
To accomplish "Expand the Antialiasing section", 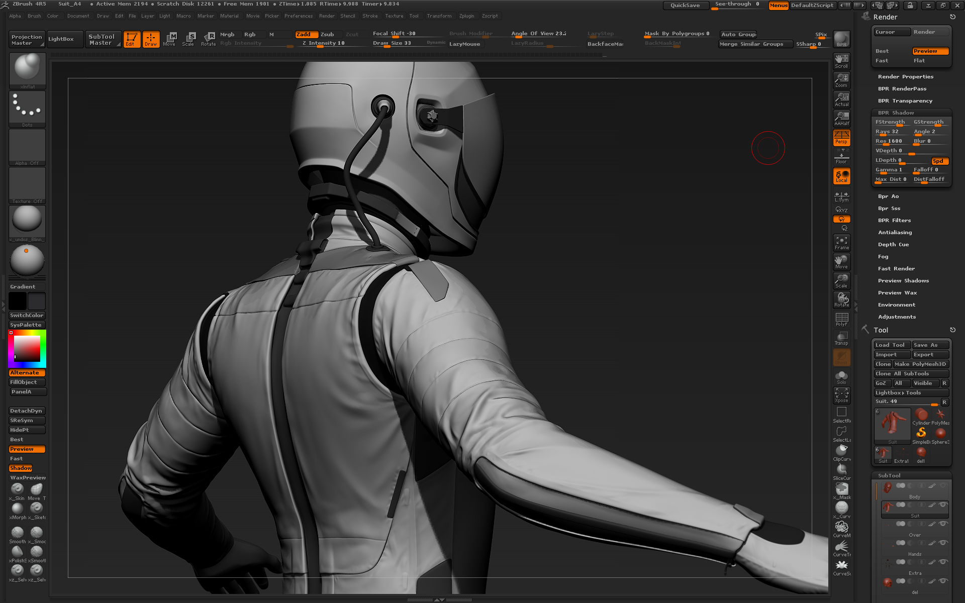I will [895, 233].
